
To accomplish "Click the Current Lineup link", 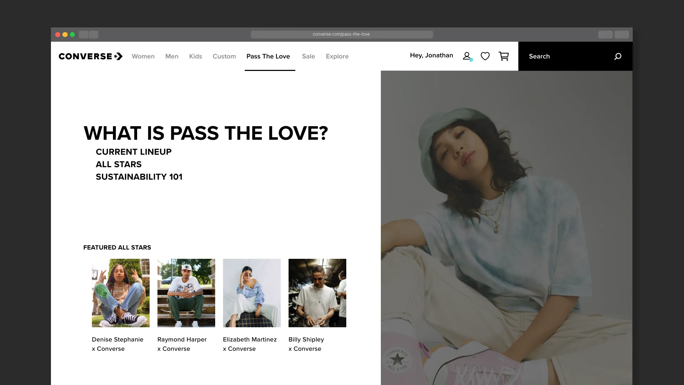I will pyautogui.click(x=134, y=152).
